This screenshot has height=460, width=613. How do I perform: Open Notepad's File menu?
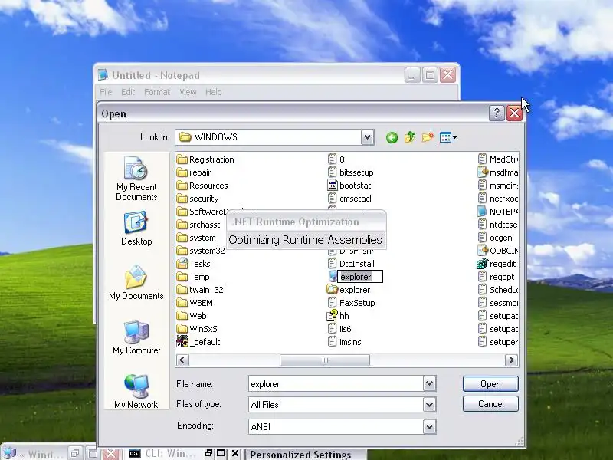106,92
